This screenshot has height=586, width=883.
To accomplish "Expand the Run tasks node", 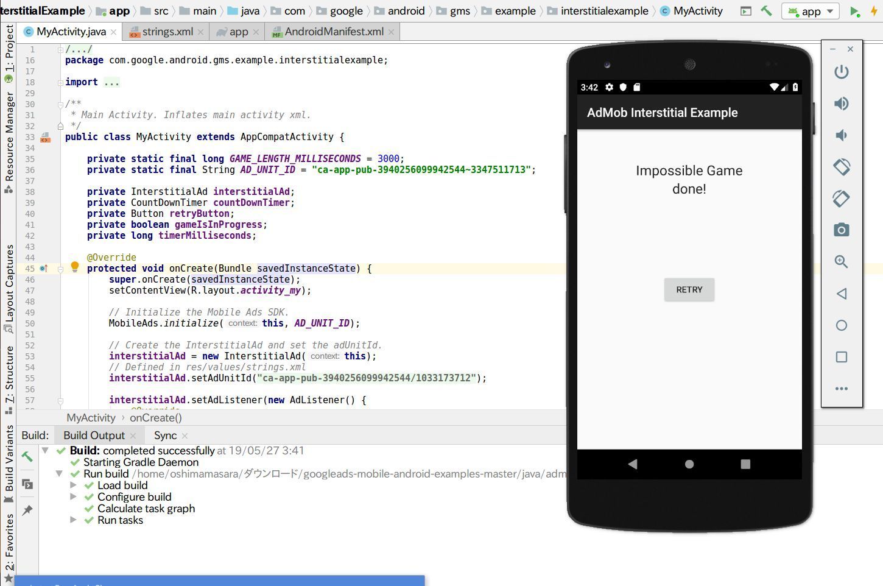I will click(x=73, y=520).
